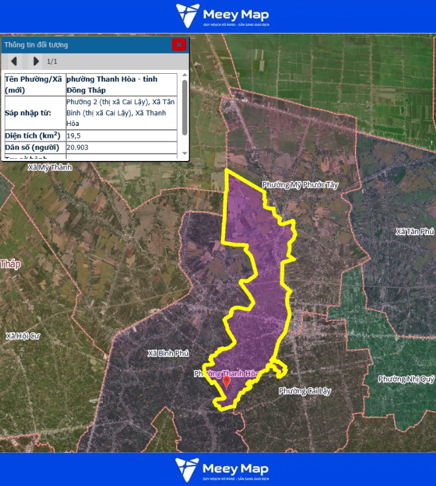Click the Sáp nhập từ row label
The height and width of the screenshot is (486, 436).
(34, 113)
